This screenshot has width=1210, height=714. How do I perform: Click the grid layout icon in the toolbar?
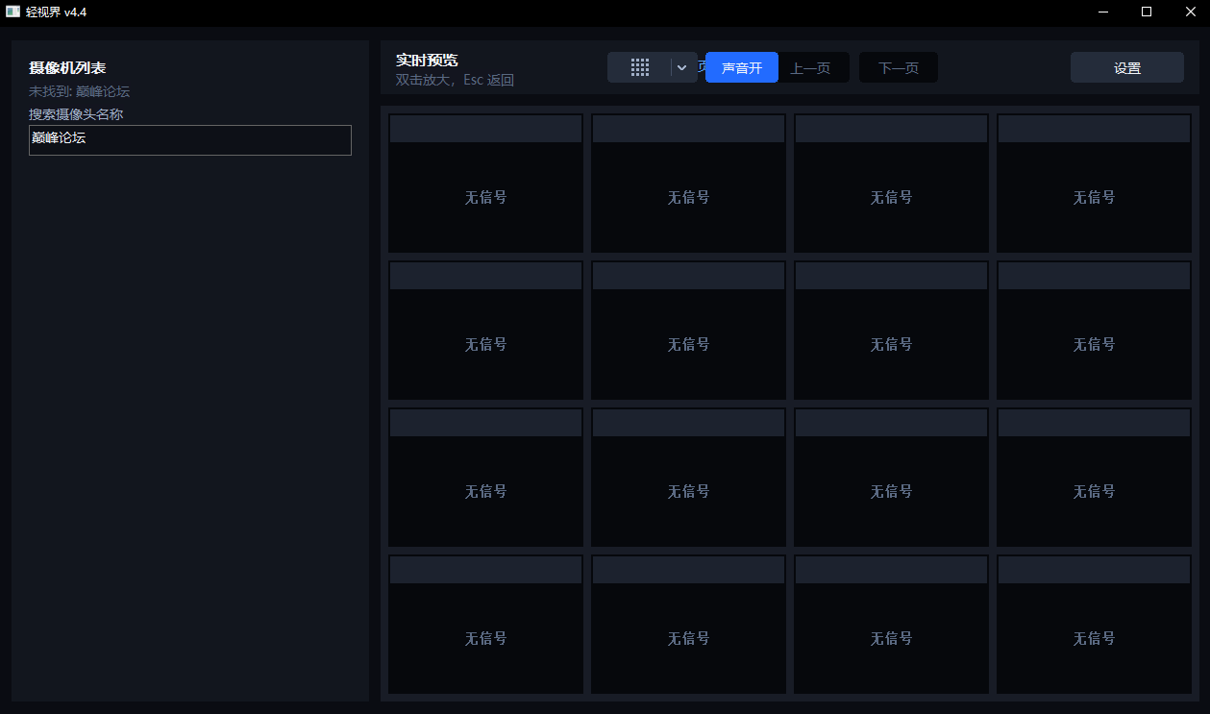[640, 67]
